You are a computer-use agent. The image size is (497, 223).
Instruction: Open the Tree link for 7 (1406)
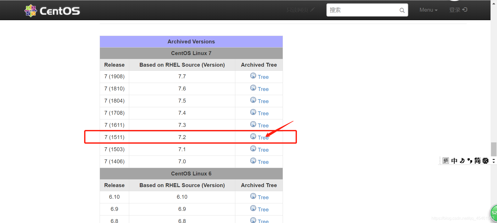click(x=263, y=162)
